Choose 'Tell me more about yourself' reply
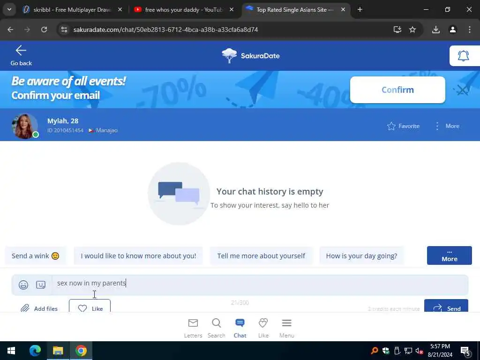Image resolution: width=480 pixels, height=360 pixels. pyautogui.click(x=261, y=255)
